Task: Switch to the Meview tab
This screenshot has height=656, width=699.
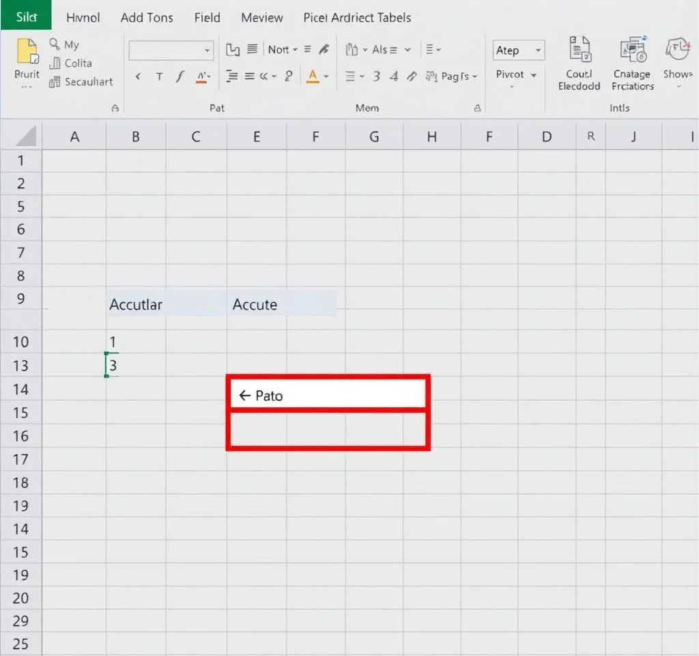Action: (263, 18)
